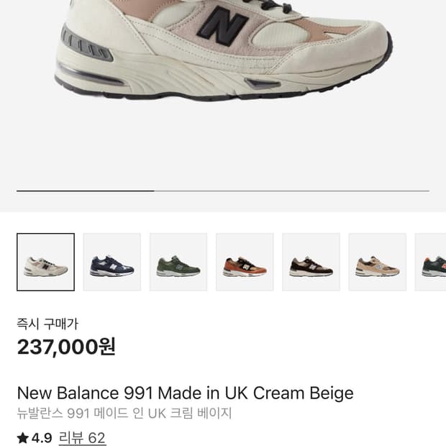Select the tan beige sneaker thumbnail

[378, 262]
